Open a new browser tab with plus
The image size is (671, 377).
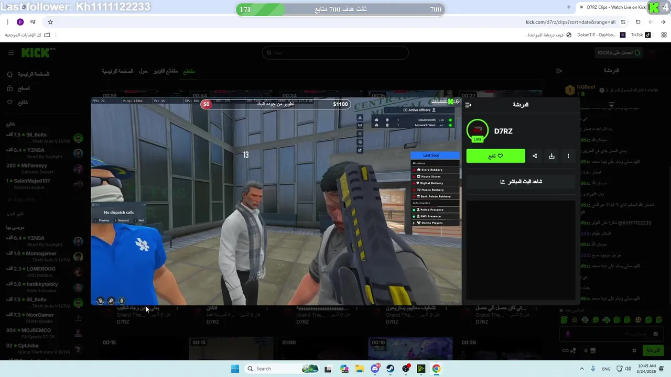coord(569,7)
